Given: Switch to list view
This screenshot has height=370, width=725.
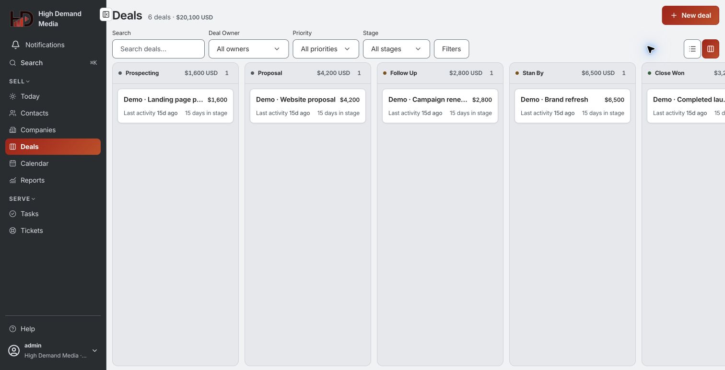Looking at the screenshot, I should 692,49.
